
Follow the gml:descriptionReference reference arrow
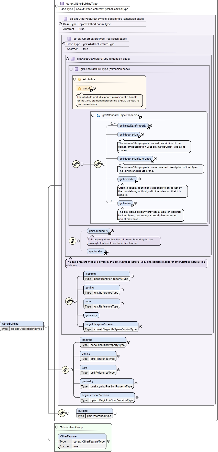(x=153, y=161)
